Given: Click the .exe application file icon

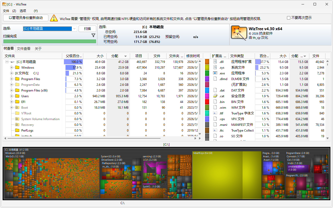Looking at the screenshot, I should click(x=215, y=73).
